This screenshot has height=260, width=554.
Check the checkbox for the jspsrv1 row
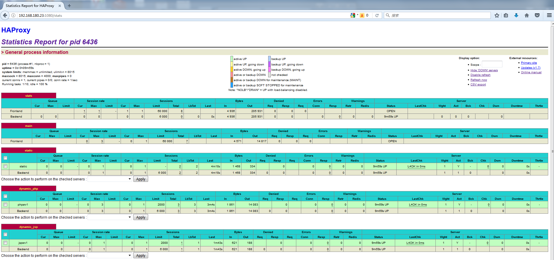(x=5, y=243)
